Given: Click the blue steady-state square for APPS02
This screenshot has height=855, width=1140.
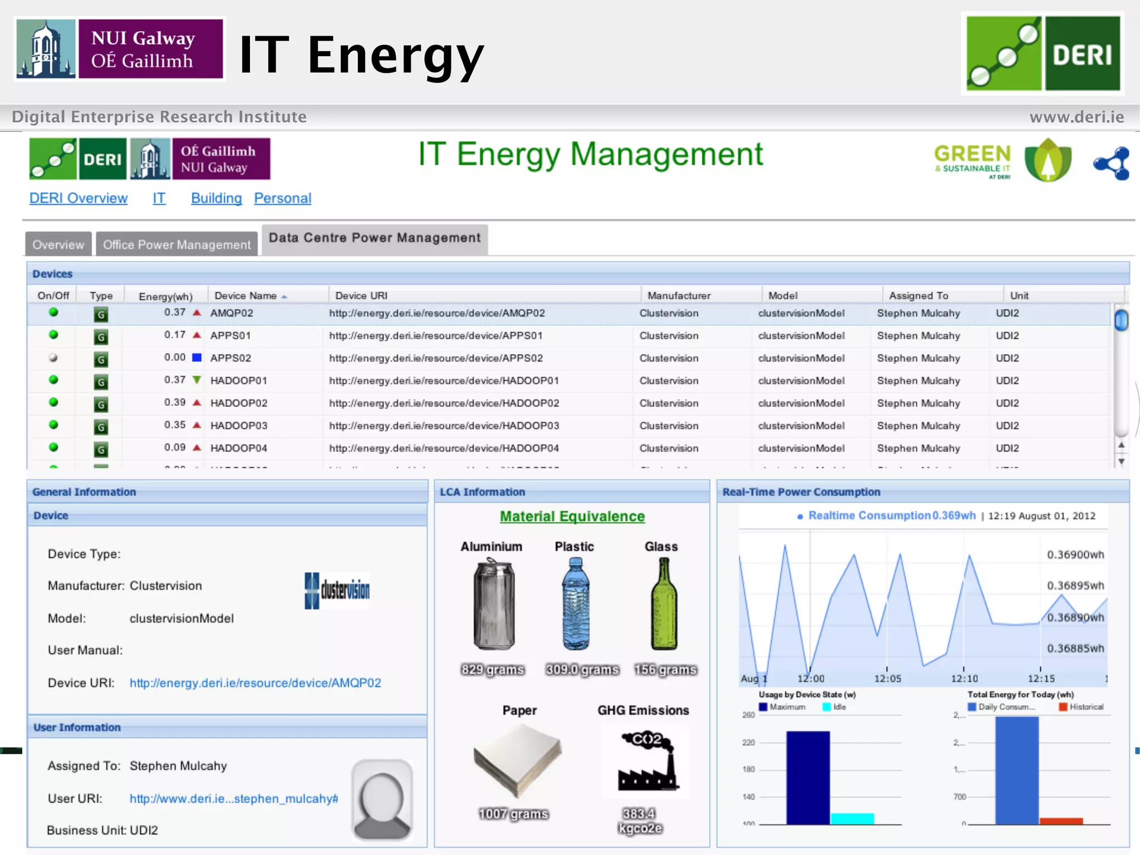Looking at the screenshot, I should pos(196,357).
